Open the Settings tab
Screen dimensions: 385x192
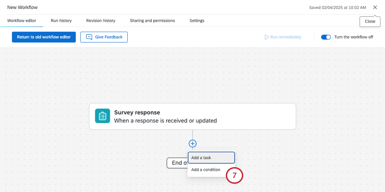[197, 20]
